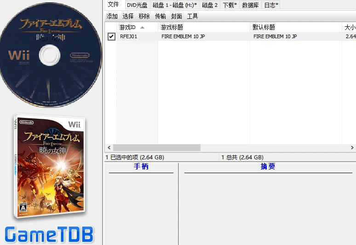Open the 工具 menu
Screen dimensions: 356x245
point(193,16)
